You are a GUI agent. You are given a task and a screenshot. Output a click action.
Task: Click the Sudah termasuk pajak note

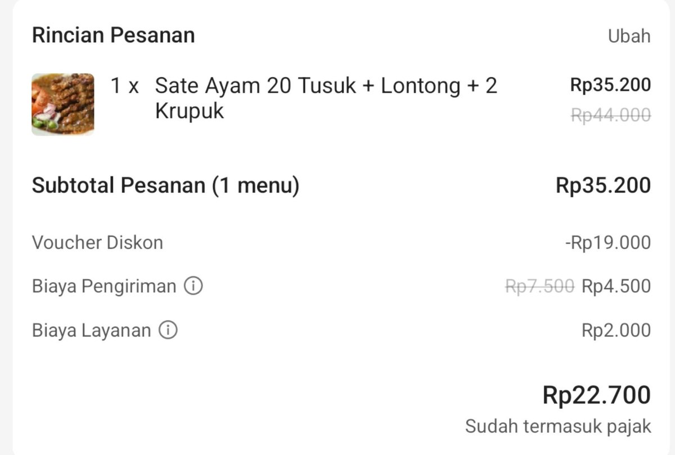(x=558, y=426)
